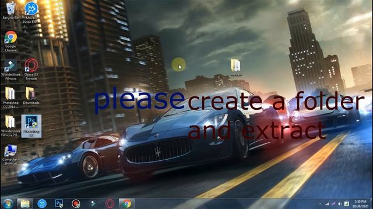
Task: Select the Opera GX Browser desktop shortcut
Action: (x=31, y=69)
